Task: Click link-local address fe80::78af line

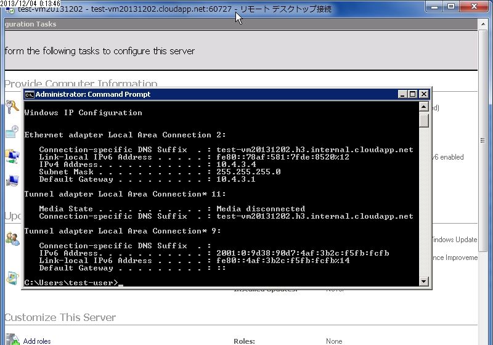Action: [194, 157]
